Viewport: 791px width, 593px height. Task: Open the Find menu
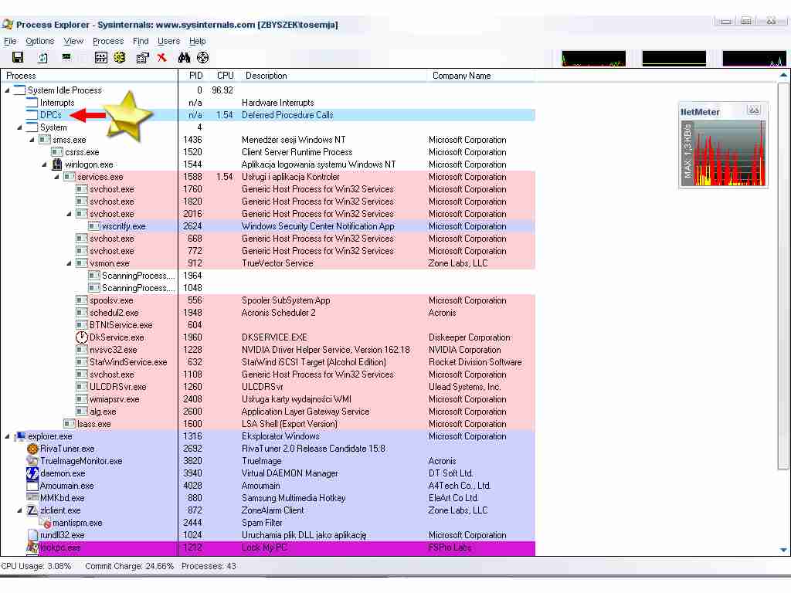pos(141,41)
